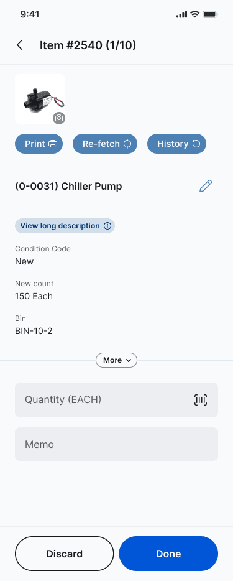Screen dimensions: 233x581
Task: Tap the barcode scanner icon
Action: coord(201,400)
